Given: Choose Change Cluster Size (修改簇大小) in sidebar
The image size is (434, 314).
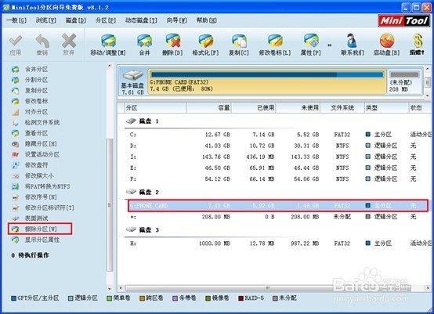Looking at the screenshot, I should click(x=39, y=175).
